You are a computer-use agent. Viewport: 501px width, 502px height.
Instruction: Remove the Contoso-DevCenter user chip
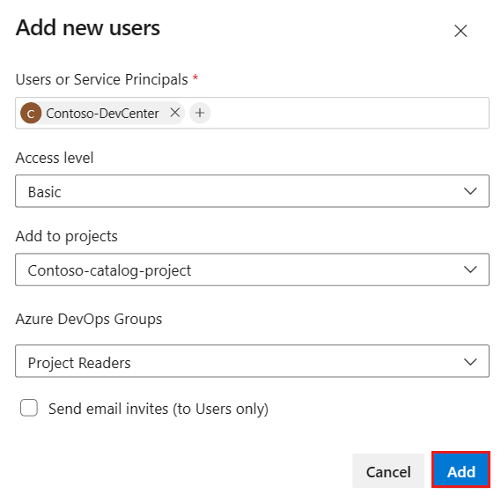tap(175, 113)
